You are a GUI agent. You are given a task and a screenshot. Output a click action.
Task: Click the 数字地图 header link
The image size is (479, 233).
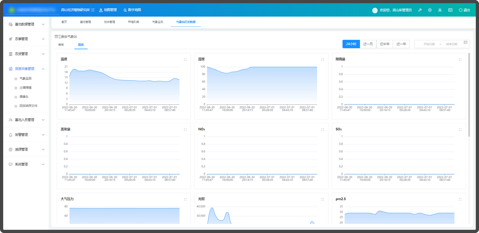[x=135, y=10]
